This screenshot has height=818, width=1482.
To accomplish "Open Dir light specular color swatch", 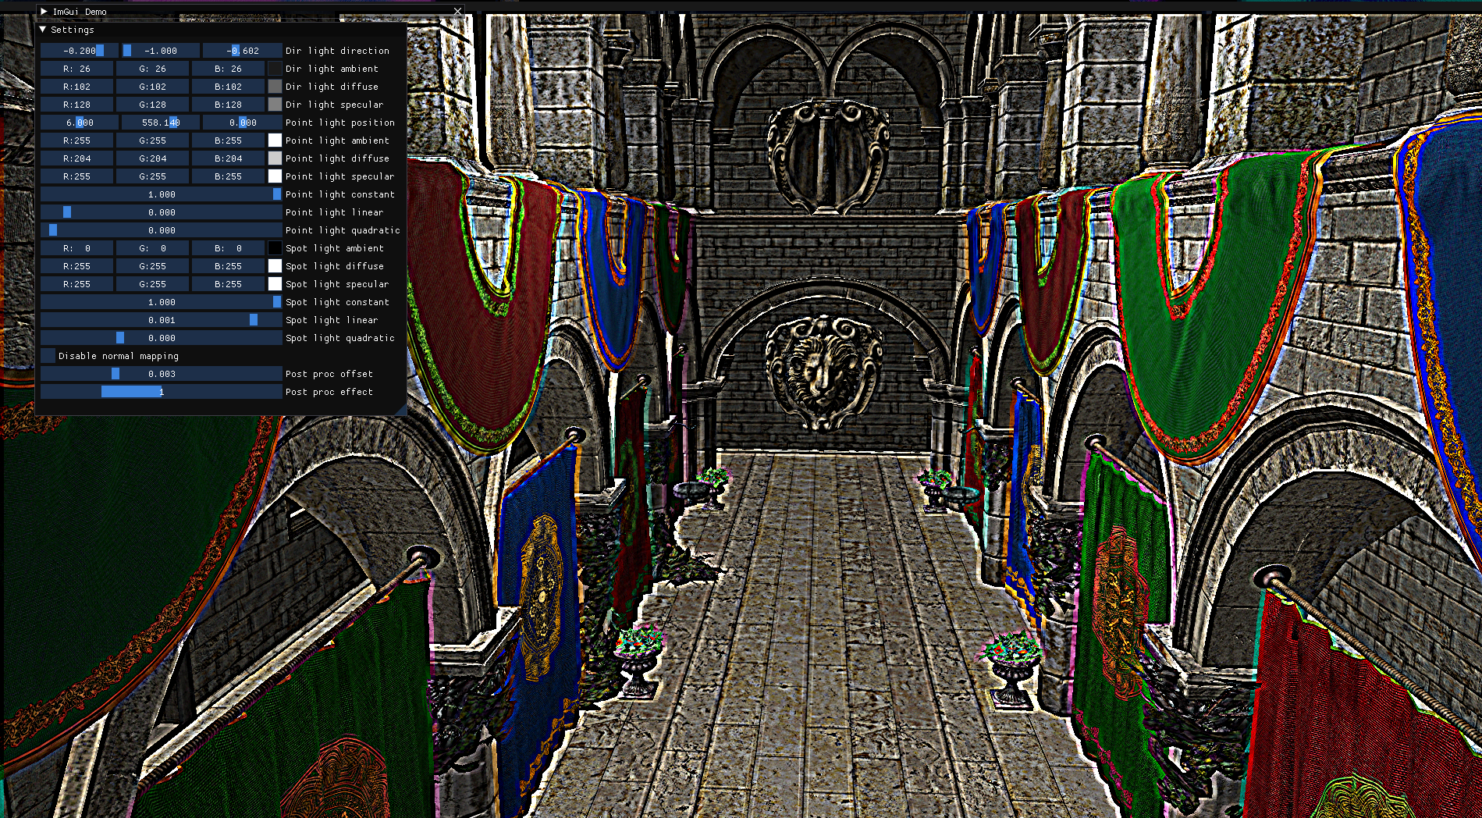I will point(275,105).
